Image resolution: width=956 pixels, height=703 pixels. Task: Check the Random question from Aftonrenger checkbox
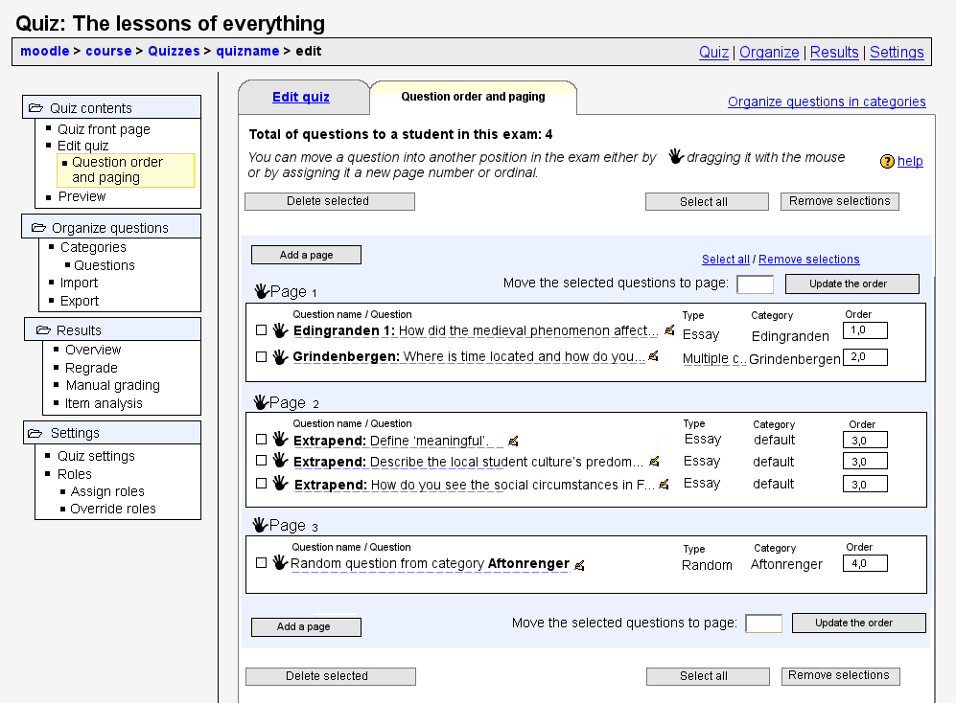coord(262,563)
